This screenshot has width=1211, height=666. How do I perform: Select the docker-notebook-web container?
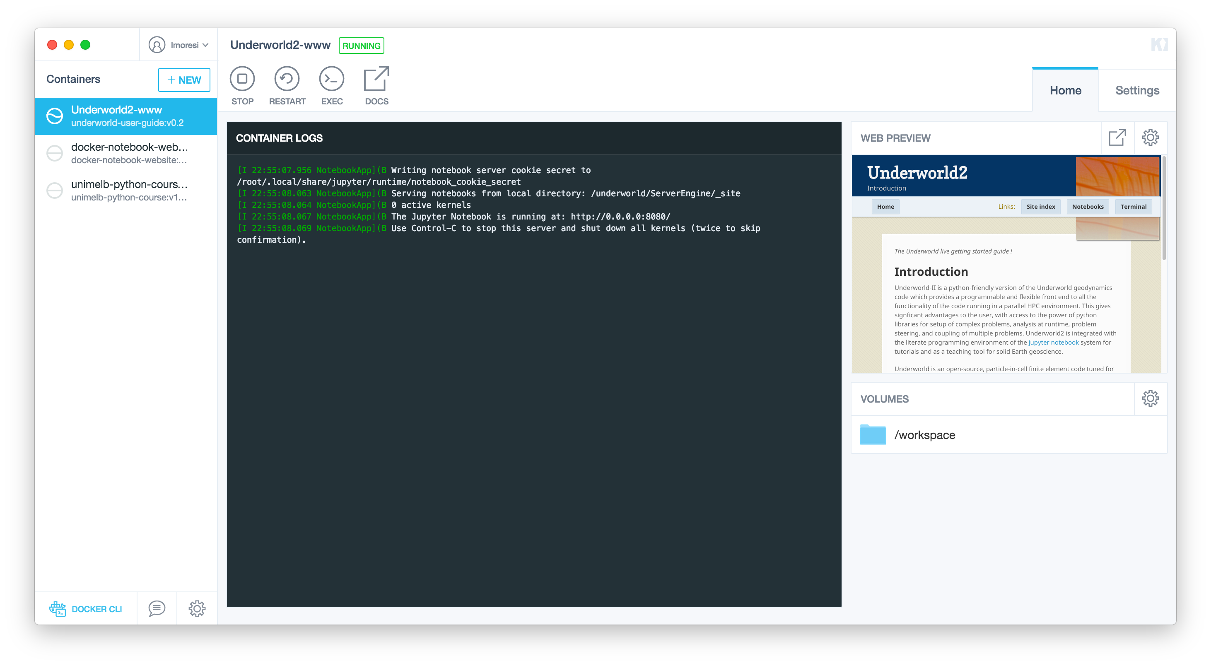[125, 153]
